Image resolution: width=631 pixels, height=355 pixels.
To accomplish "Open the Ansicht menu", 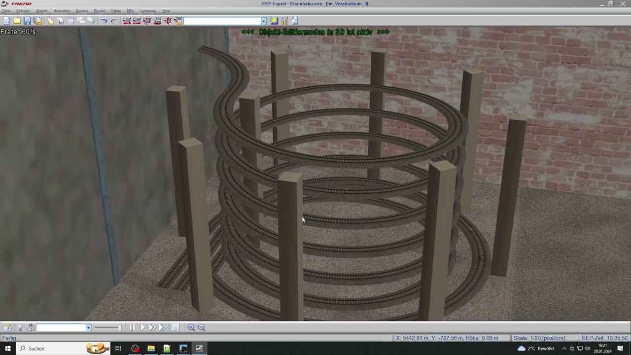I will pyautogui.click(x=42, y=11).
